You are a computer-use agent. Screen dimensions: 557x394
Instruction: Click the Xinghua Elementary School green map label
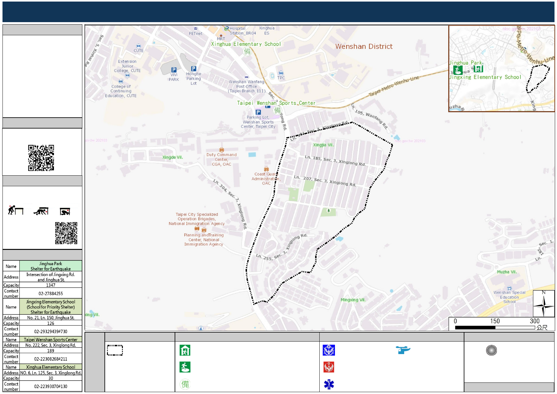tap(246, 44)
